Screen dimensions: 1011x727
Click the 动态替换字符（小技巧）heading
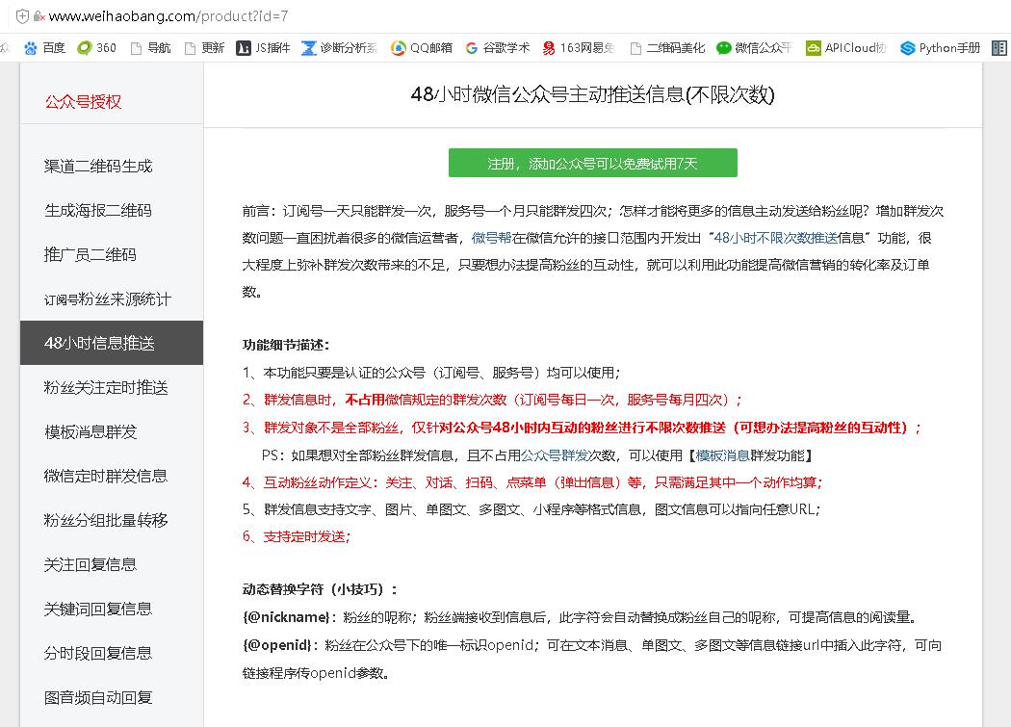pos(320,589)
